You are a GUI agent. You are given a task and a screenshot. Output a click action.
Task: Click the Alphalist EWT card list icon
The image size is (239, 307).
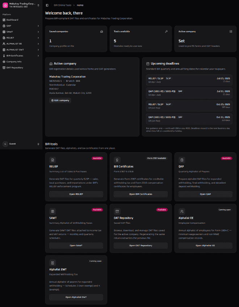53,263
